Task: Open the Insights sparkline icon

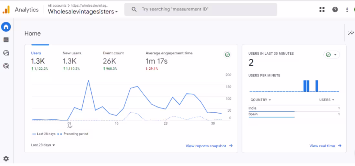Action: click(x=351, y=33)
